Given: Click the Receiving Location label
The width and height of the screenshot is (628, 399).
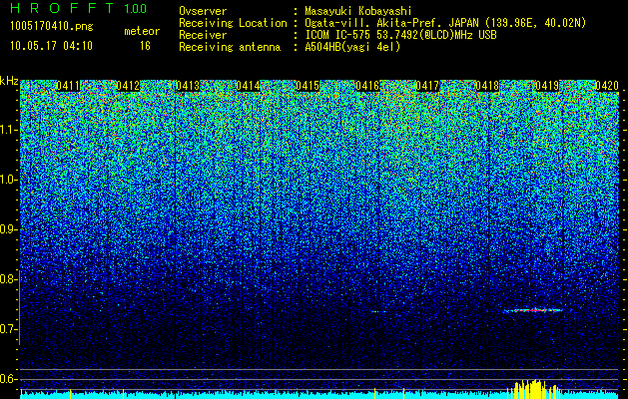Looking at the screenshot, I should point(233,23).
